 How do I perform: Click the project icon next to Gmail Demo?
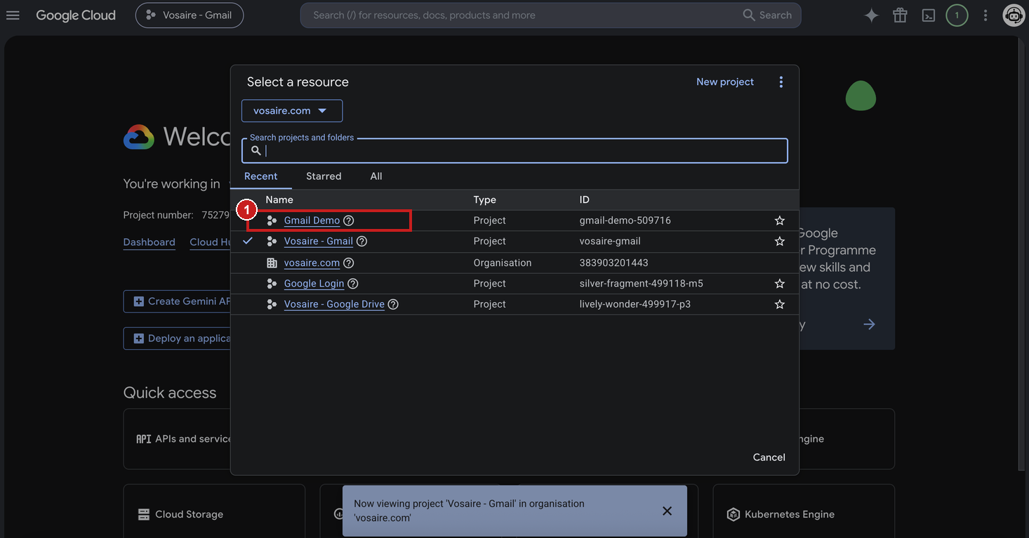point(272,221)
